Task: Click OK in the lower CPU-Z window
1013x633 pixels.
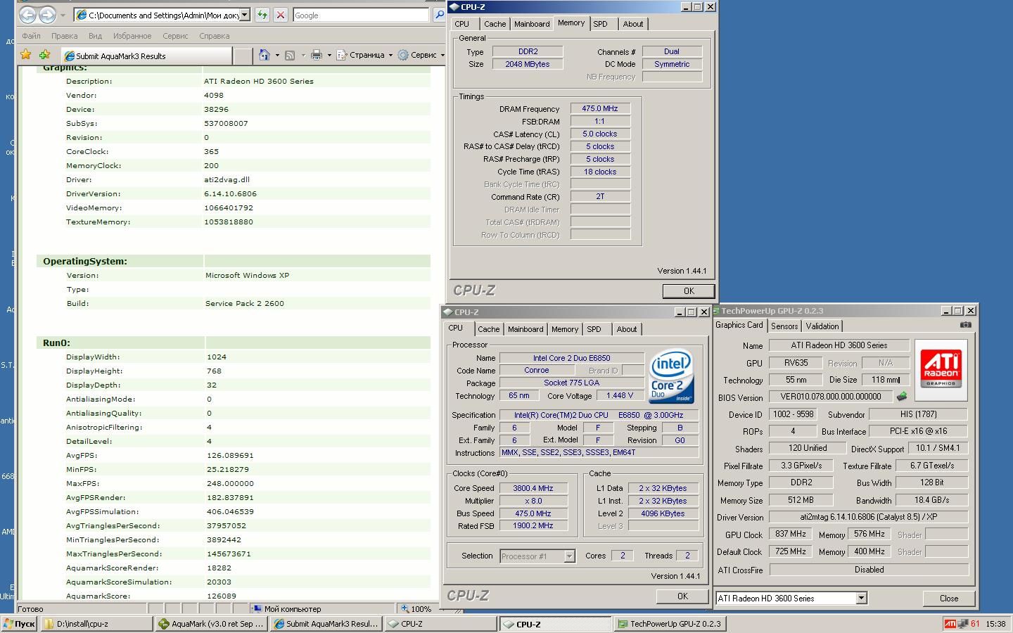Action: point(682,596)
